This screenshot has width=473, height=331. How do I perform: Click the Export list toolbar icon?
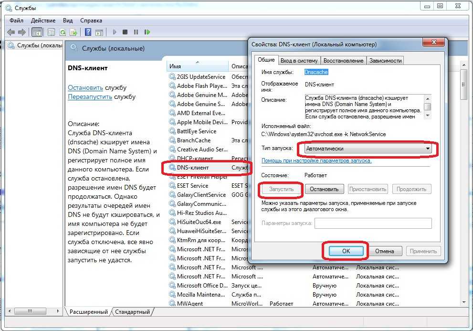pyautogui.click(x=74, y=32)
